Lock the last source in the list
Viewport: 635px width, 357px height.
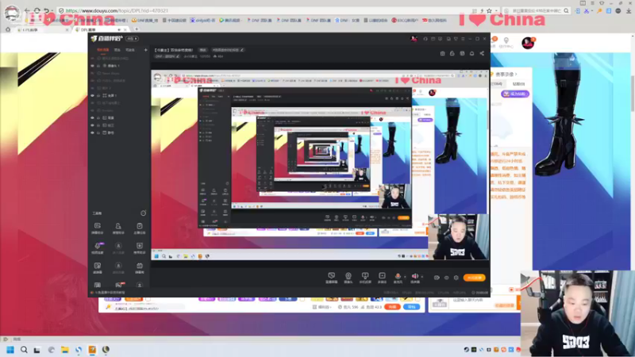(98, 132)
